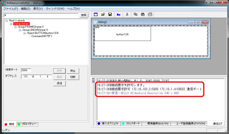The image size is (229, 134).
Task: Click the button1:OK object in dialog1
Action: (123, 34)
